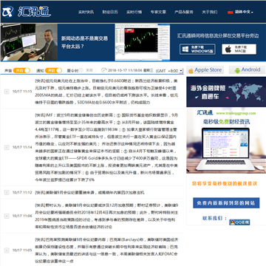
Task: Open the GMT +8:00 timezone dropdown
Action: tap(170, 71)
